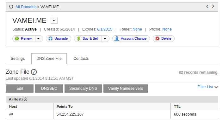The image size is (223, 120).
Task: Click the Upgrade button
Action: [59, 38]
